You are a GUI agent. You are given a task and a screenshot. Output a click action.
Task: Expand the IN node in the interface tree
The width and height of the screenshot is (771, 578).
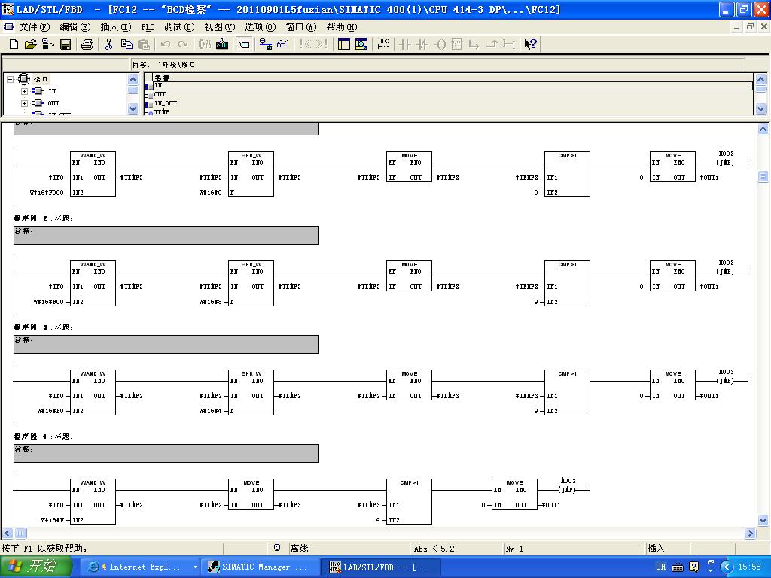[x=24, y=91]
